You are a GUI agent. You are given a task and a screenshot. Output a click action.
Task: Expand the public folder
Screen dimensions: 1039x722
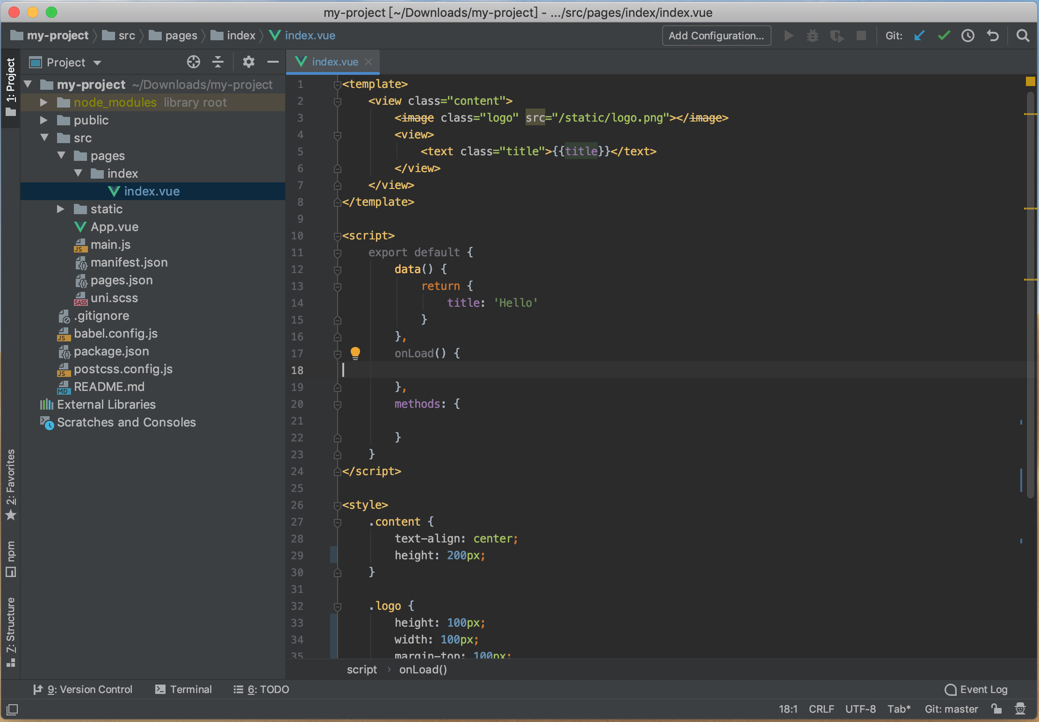tap(44, 120)
